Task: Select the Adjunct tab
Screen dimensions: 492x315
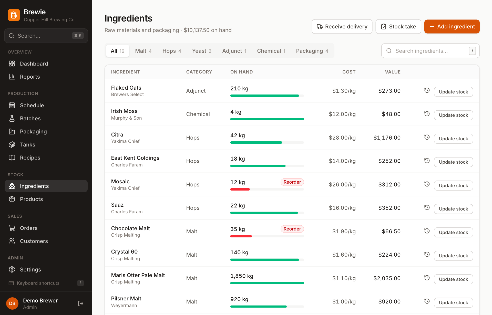Action: click(x=234, y=51)
